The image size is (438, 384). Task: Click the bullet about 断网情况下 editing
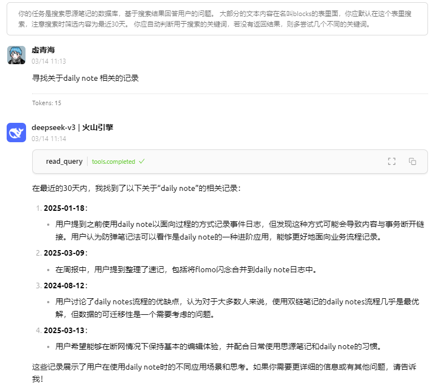[218, 346]
